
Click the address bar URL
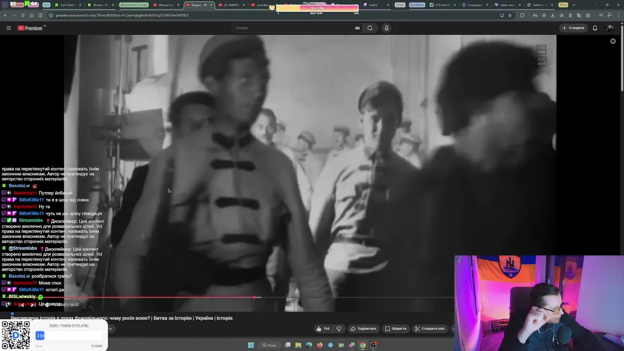(x=122, y=15)
